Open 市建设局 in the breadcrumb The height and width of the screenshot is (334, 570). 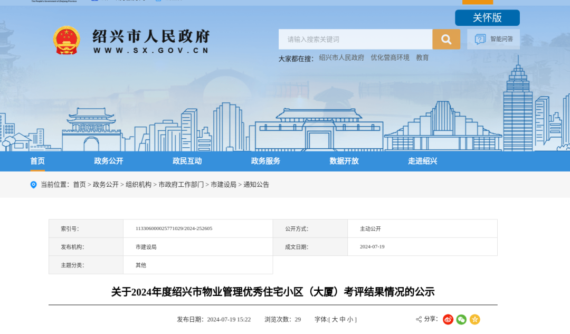[223, 185]
